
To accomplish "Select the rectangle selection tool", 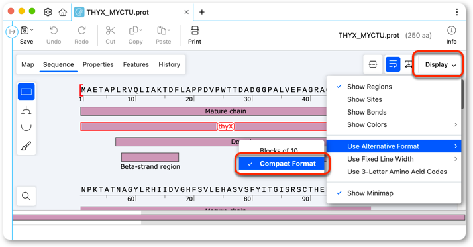I will pos(26,91).
